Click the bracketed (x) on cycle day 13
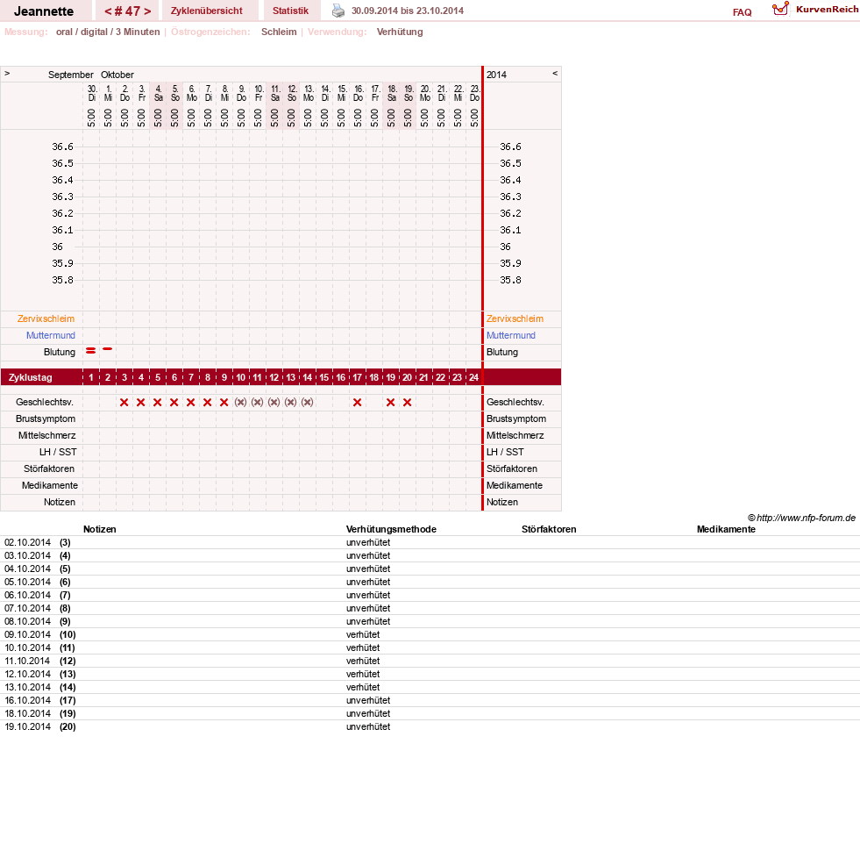Viewport: 860px width, 844px height. [291, 402]
